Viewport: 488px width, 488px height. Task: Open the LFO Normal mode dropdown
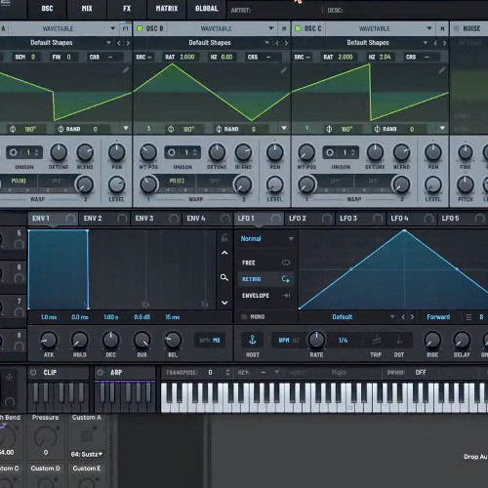coord(266,239)
